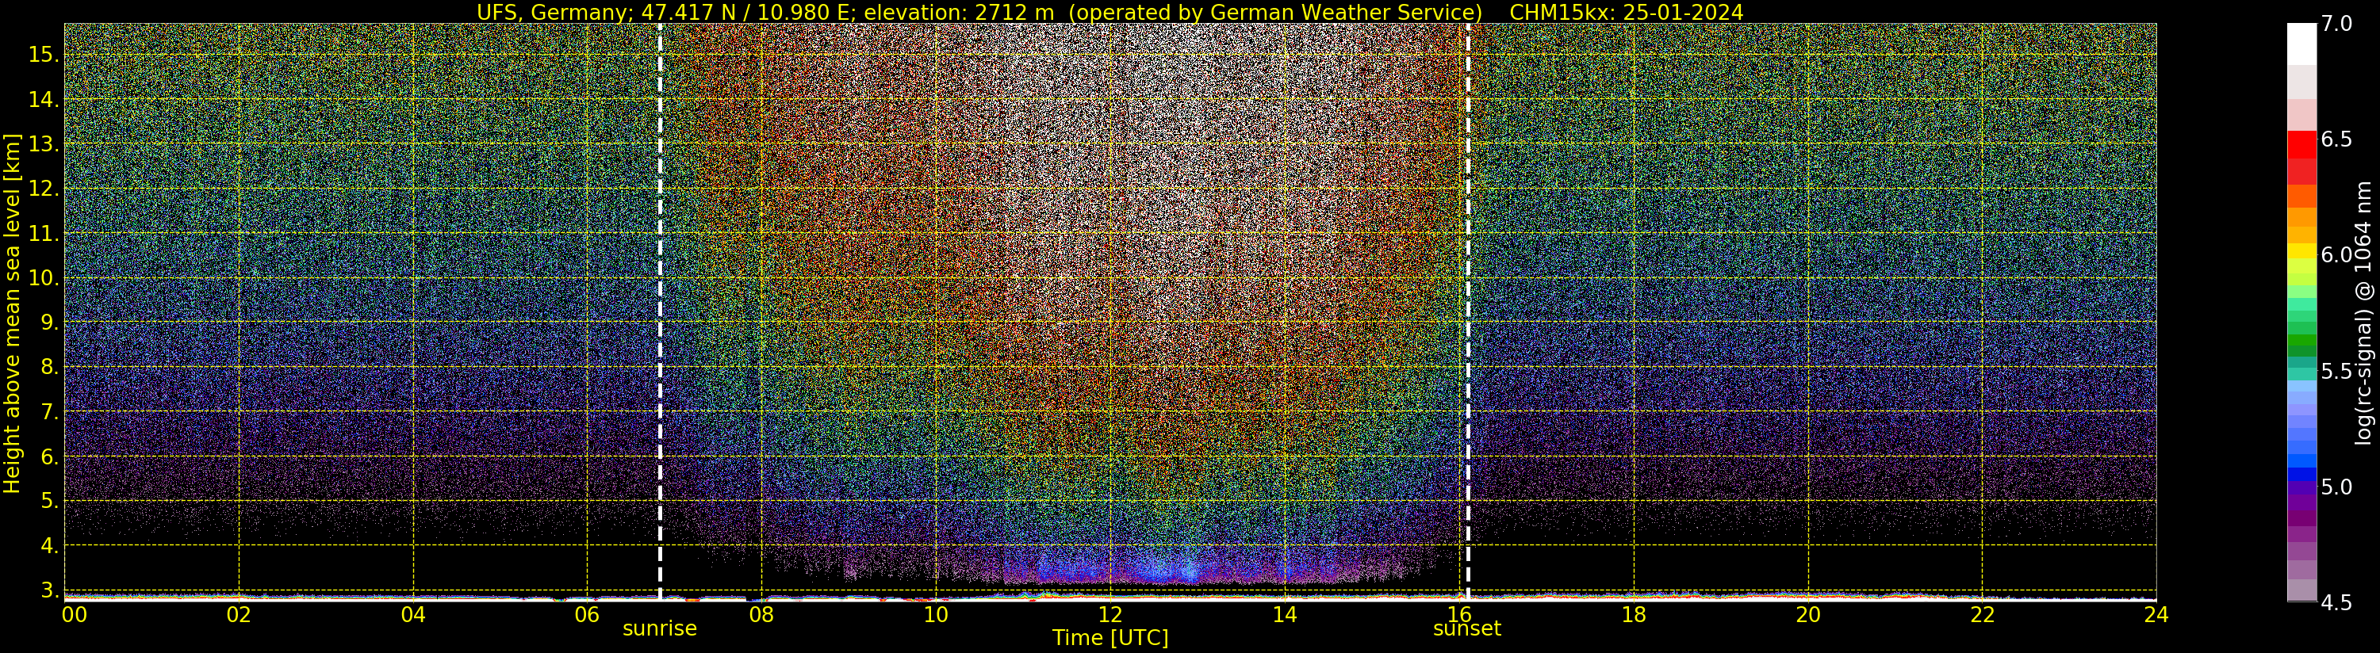2380x653 pixels.
Task: Click the 'sunrise' label below the axis
Action: click(660, 629)
